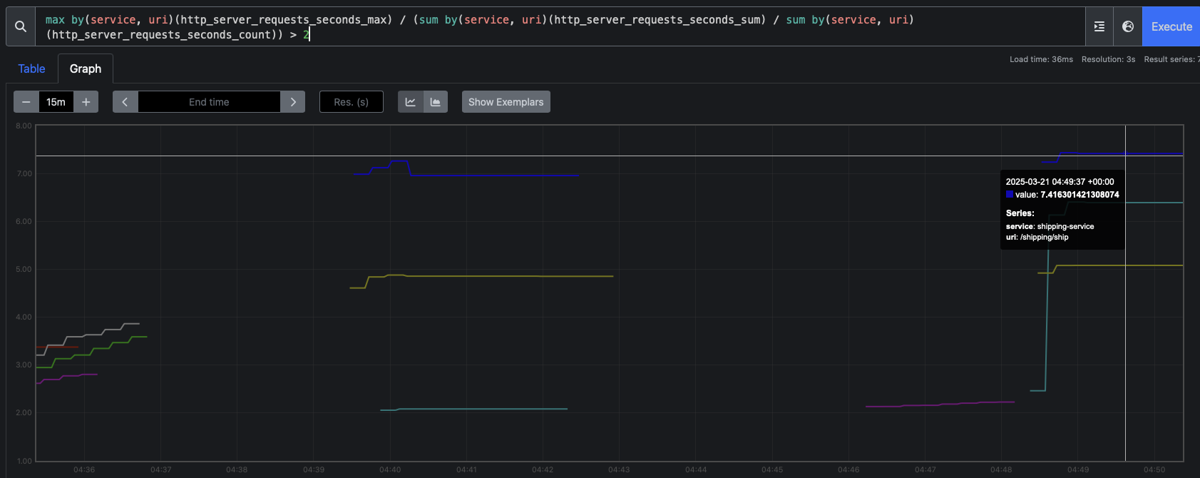Switch to unstacked line chart view

click(411, 102)
